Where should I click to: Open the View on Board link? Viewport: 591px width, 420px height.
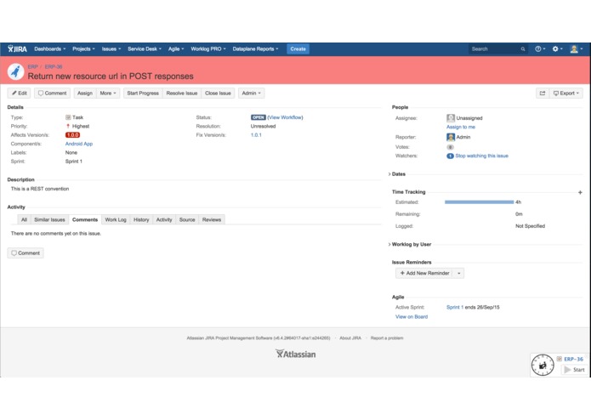click(412, 317)
